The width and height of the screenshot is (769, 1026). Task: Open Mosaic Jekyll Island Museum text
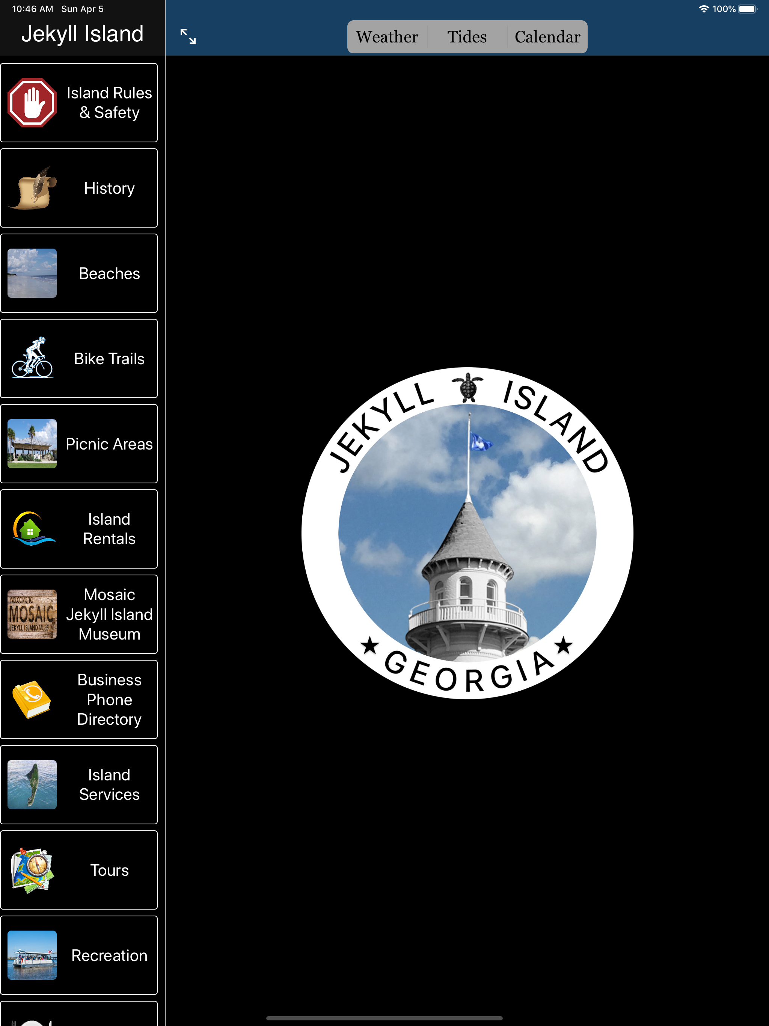click(110, 614)
